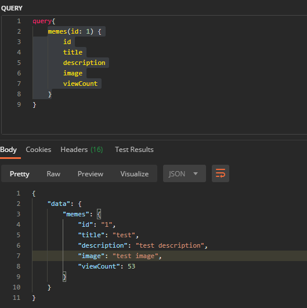Select the Test Results tab
The width and height of the screenshot is (307, 308).
pos(134,150)
